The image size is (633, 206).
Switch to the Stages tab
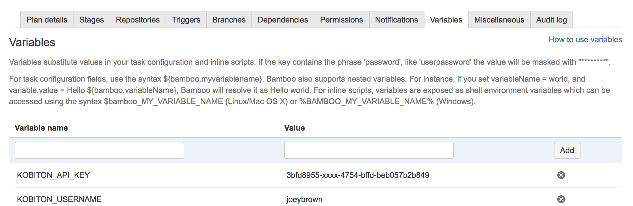(x=92, y=20)
